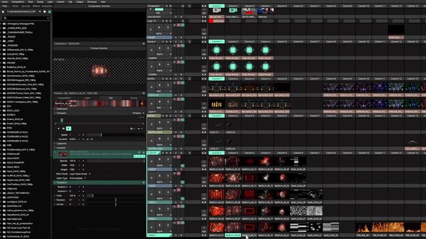Click the Width value field
The image size is (426, 239).
coord(73,165)
